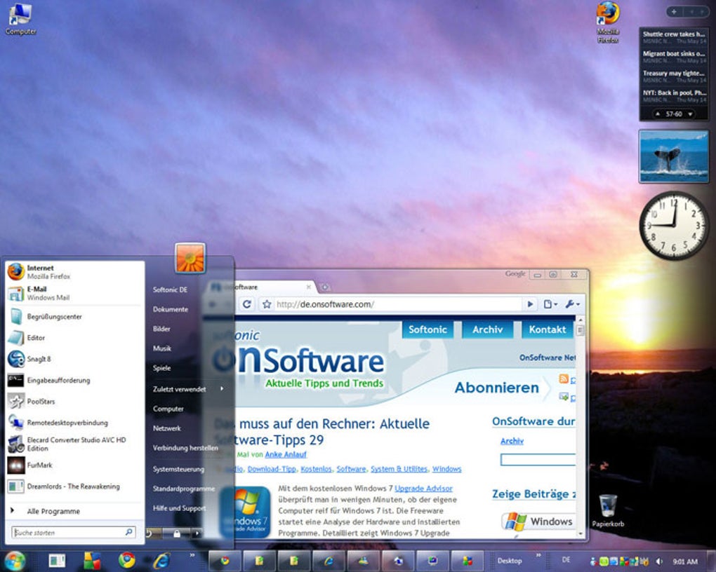This screenshot has height=572, width=716.
Task: Click the volume icon in system tray
Action: click(659, 561)
